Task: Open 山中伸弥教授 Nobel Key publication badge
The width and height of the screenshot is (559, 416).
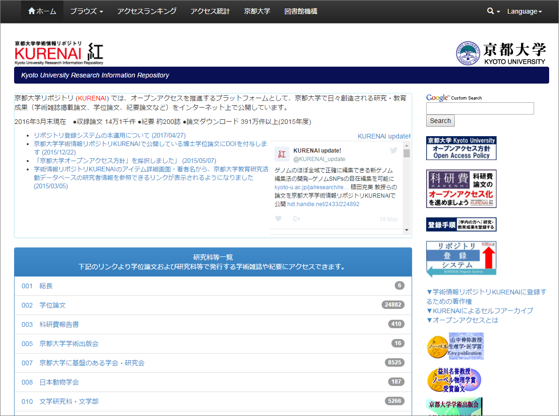Action: 455,346
